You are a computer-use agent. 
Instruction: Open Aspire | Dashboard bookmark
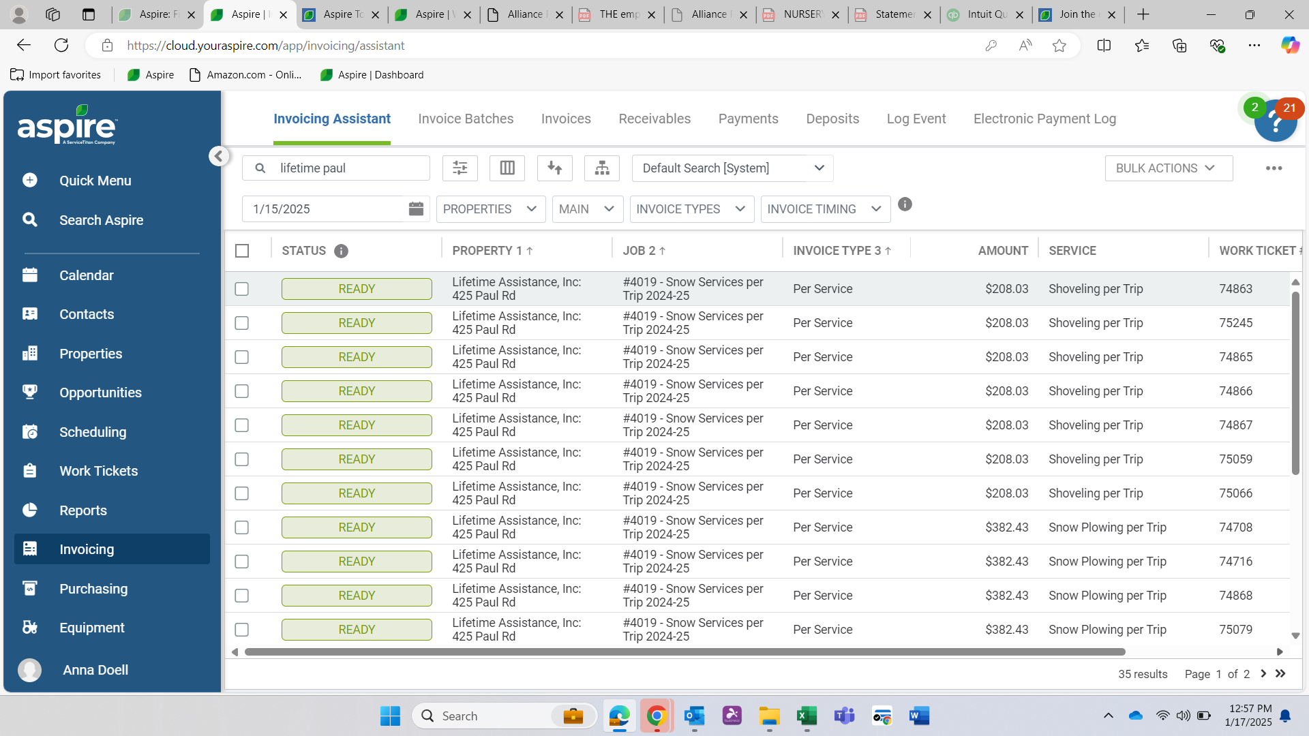pos(372,75)
